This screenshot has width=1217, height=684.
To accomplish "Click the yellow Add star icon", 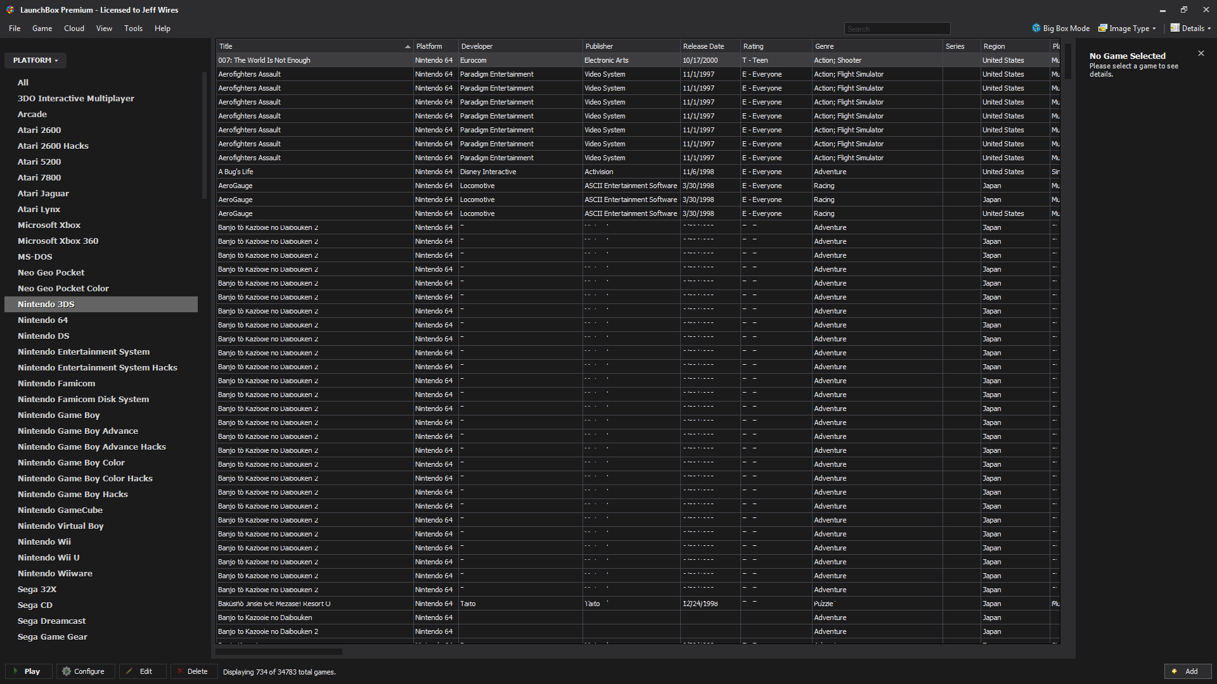I will tap(1175, 671).
